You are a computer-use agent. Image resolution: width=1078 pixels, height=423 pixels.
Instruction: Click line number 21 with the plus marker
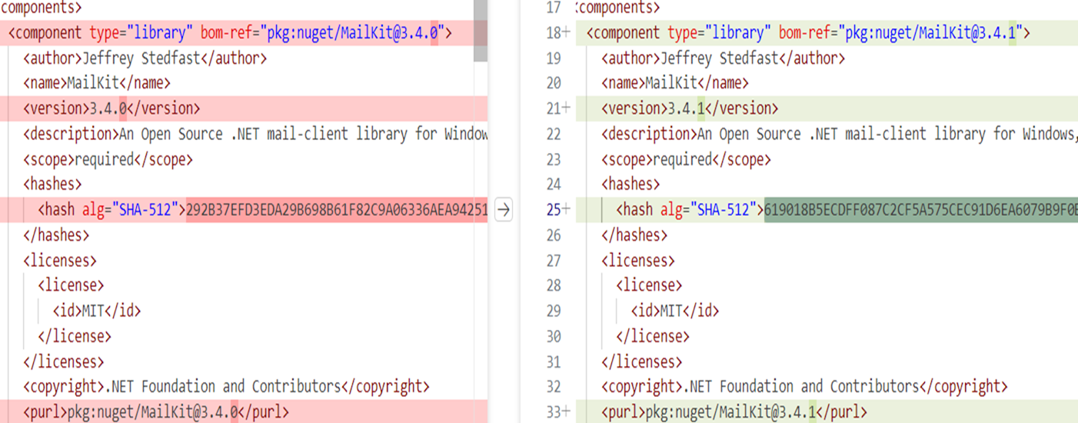coord(557,108)
